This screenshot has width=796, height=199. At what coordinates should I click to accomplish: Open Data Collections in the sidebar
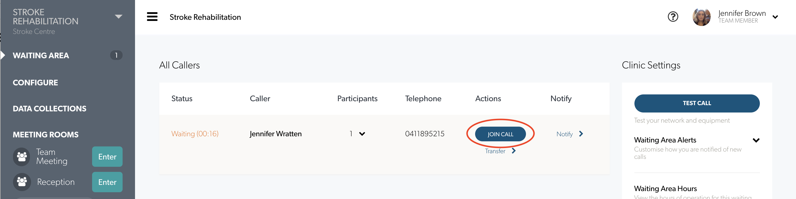click(49, 109)
